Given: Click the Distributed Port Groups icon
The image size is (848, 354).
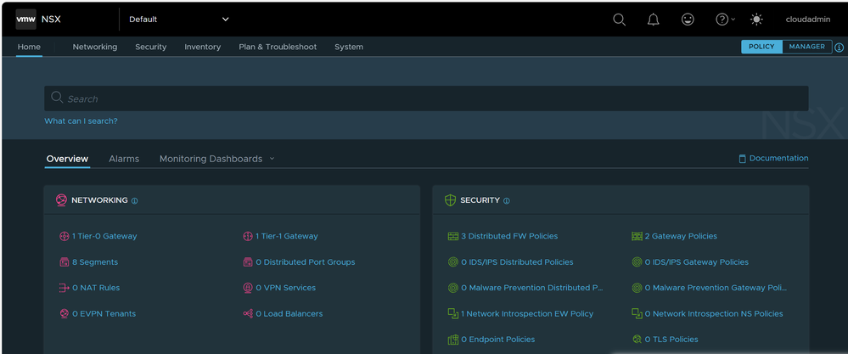Looking at the screenshot, I should pos(248,262).
